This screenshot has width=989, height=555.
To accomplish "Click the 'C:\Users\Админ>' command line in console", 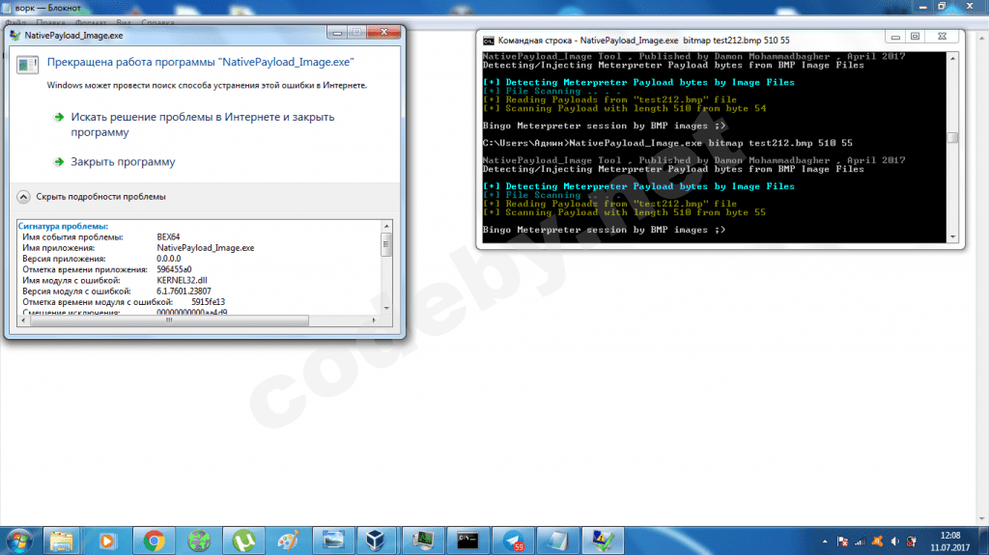I will pos(667,143).
